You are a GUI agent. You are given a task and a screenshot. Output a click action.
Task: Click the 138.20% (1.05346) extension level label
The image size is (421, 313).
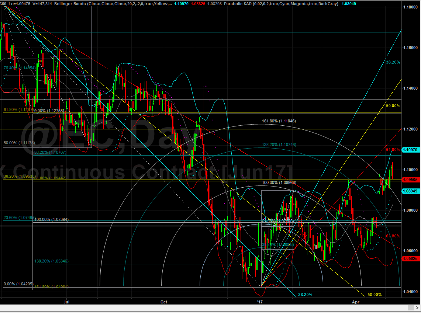click(51, 261)
